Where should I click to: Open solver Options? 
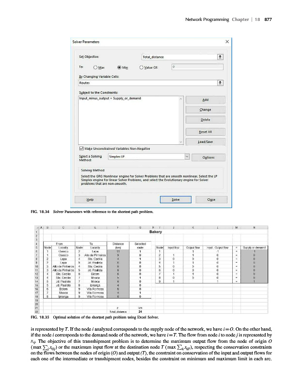(x=206, y=157)
